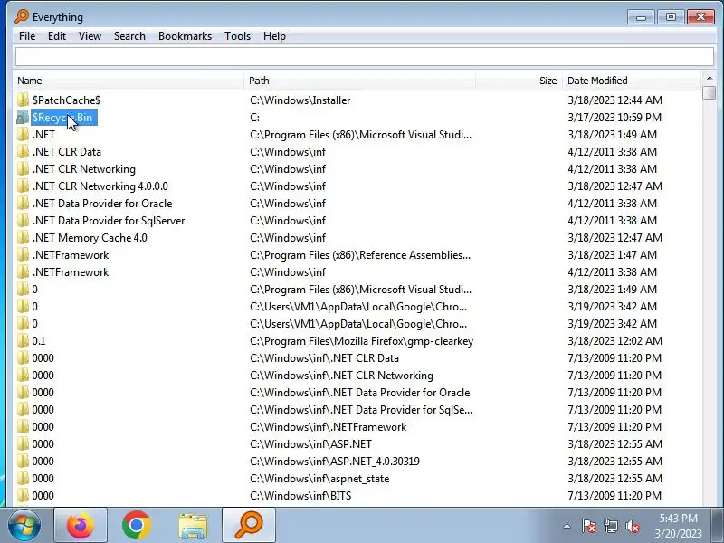
Task: Click date 3/18/2023 12:44 AM
Action: 615,100
